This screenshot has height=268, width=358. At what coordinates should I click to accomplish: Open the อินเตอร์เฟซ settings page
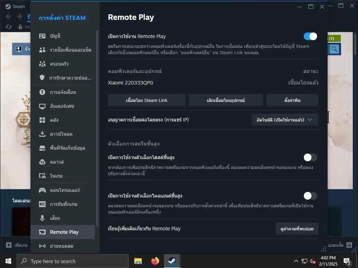click(x=62, y=106)
